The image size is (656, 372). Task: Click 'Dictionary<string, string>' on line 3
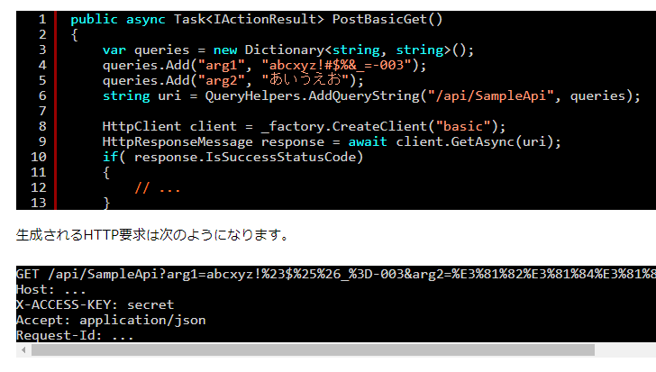coord(348,50)
